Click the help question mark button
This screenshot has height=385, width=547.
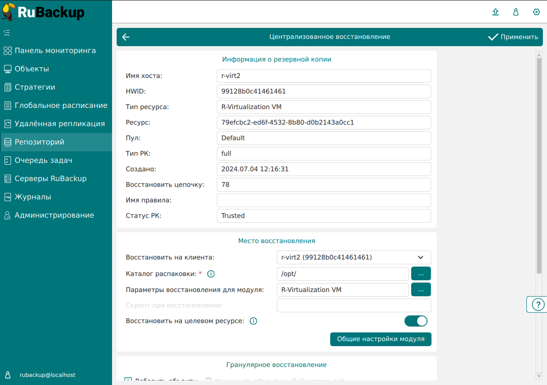pyautogui.click(x=538, y=305)
